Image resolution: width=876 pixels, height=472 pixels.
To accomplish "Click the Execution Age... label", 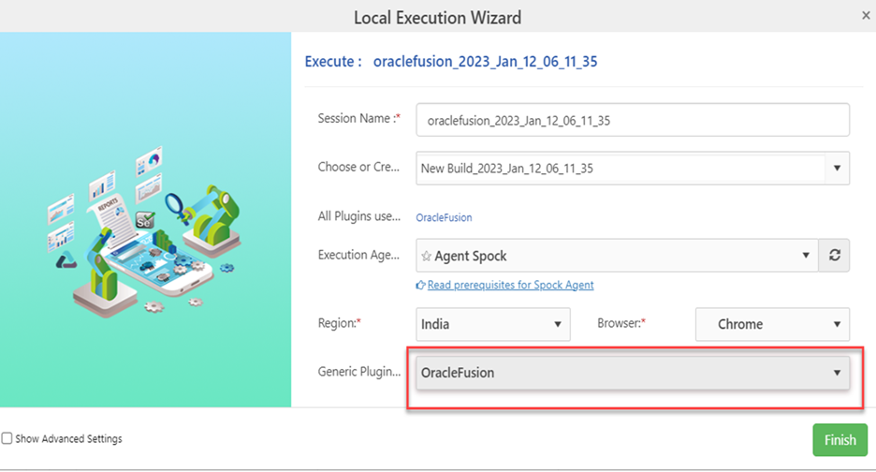I will (x=358, y=255).
